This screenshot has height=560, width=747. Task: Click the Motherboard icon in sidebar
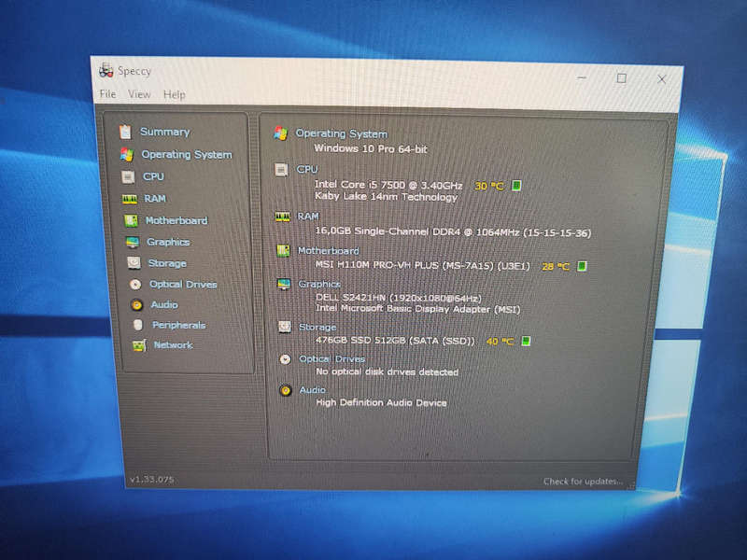[x=131, y=220]
